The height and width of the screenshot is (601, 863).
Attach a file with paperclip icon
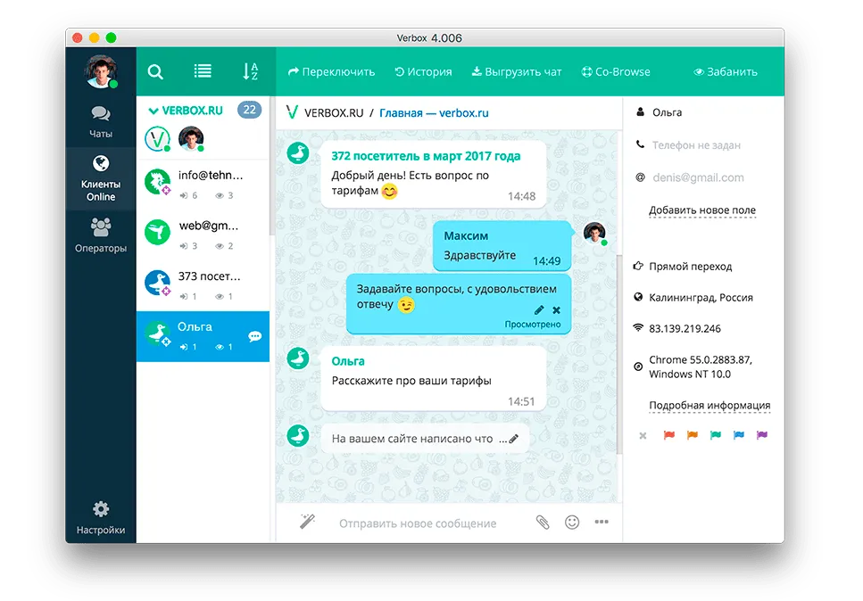(x=543, y=522)
